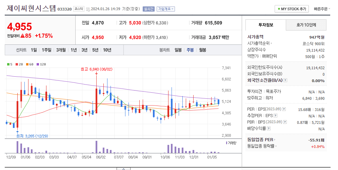Choose 주봉 weekly candle chart
Image resolution: width=338 pixels, height=170 pixels.
190,50
